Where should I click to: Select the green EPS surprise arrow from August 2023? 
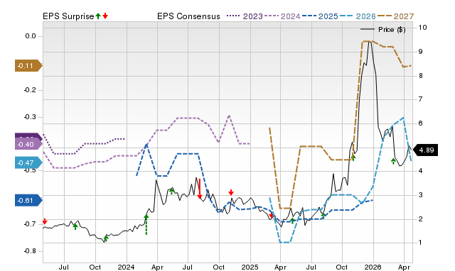pos(75,227)
